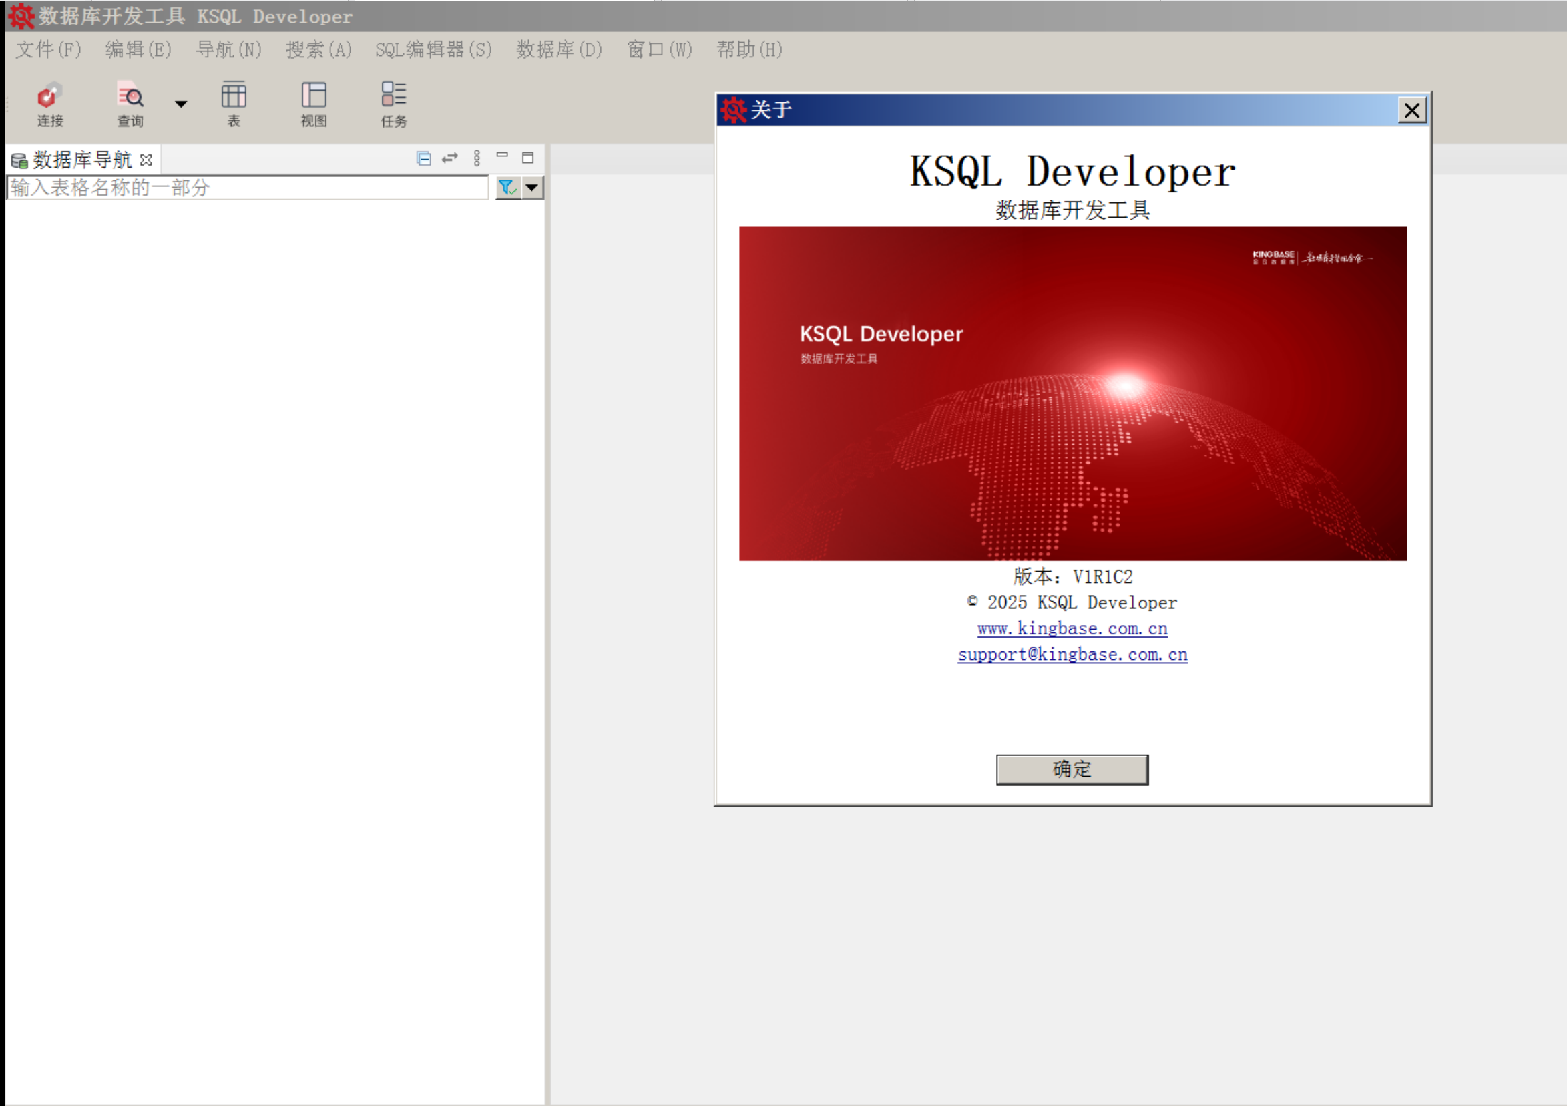Click the support@kingbase.com.cn email link
Image resolution: width=1567 pixels, height=1106 pixels.
click(x=1072, y=654)
